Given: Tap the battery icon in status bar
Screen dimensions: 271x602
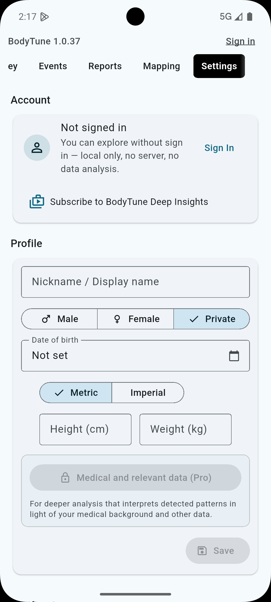Looking at the screenshot, I should (x=249, y=17).
